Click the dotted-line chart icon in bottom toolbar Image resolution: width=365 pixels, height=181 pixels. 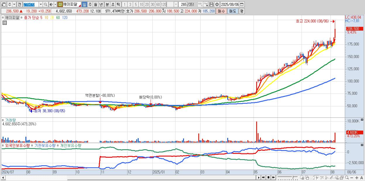312,178
